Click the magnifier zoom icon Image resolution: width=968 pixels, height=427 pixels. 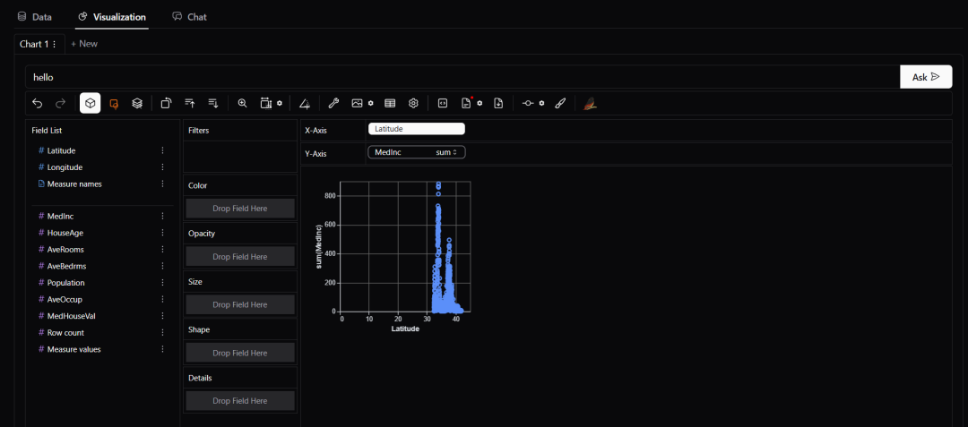243,104
